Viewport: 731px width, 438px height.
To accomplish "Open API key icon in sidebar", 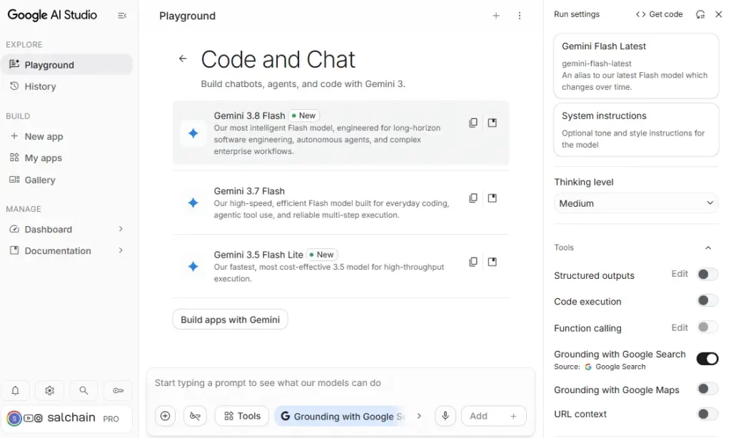I will click(119, 390).
